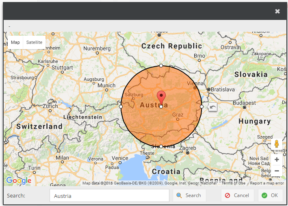
Task: Open the Terms of Use link
Action: 233,183
